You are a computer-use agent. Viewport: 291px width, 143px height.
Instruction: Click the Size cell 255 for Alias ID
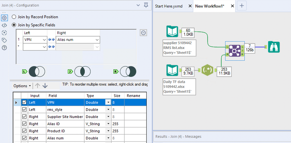(118, 124)
